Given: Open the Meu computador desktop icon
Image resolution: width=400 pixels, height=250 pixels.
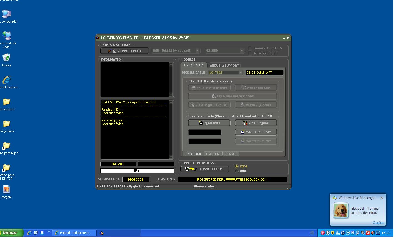Looking at the screenshot, I should pyautogui.click(x=6, y=14).
